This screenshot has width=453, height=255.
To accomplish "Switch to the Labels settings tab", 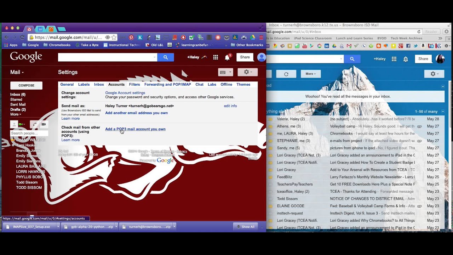I will [84, 84].
